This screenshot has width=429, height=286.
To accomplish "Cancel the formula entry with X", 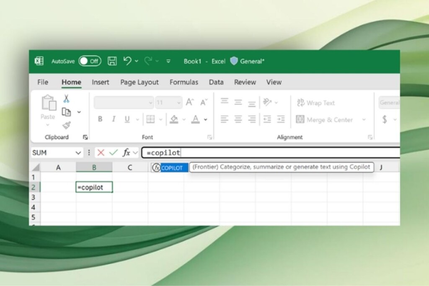I will coord(101,152).
